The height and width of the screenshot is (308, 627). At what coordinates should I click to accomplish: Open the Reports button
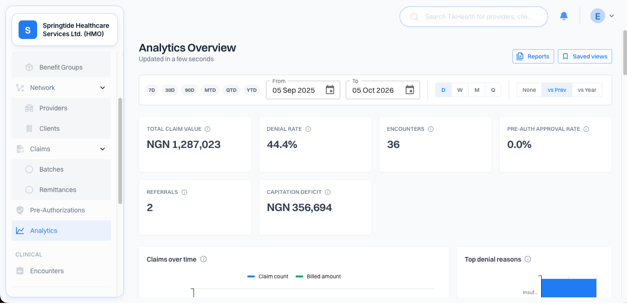(533, 57)
